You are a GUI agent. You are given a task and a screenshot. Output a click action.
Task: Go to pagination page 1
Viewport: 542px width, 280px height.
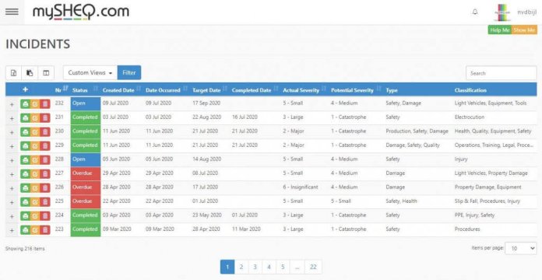coord(227,267)
